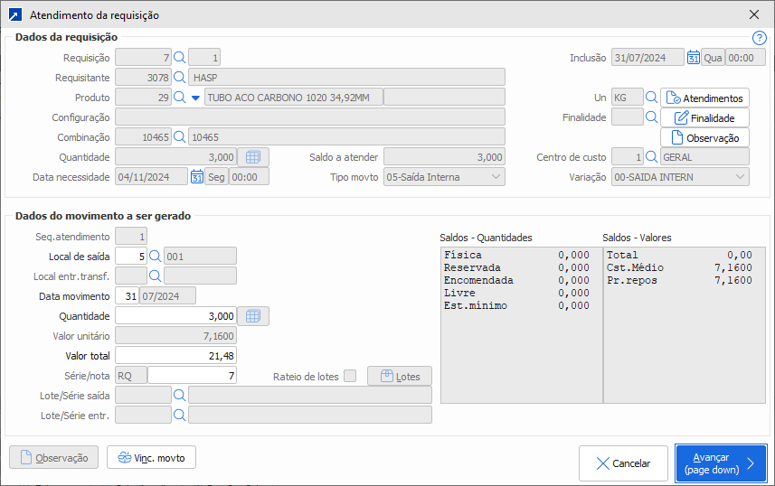Click calendar icon beside Data necessidade
This screenshot has height=486, width=775.
tap(197, 177)
